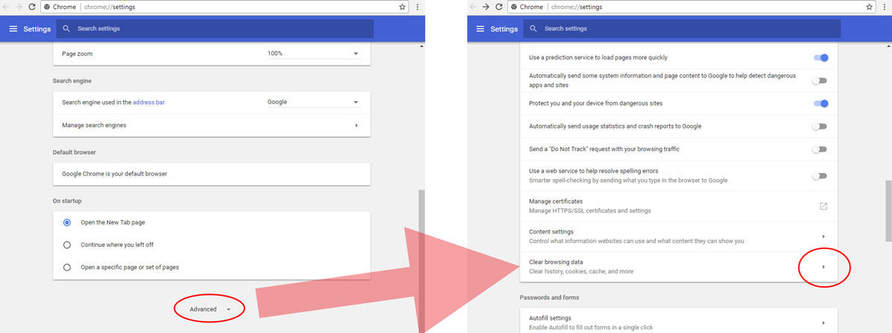Open the Page zoom 100% dropdown

tap(314, 54)
